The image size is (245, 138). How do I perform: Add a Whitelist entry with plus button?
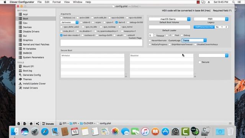[x=126, y=76]
